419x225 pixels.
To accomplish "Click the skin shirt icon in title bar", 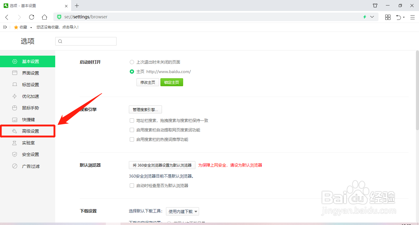I will 375,6.
